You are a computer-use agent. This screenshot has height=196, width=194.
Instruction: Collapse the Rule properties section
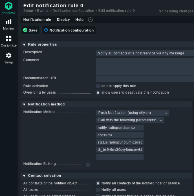24,45
